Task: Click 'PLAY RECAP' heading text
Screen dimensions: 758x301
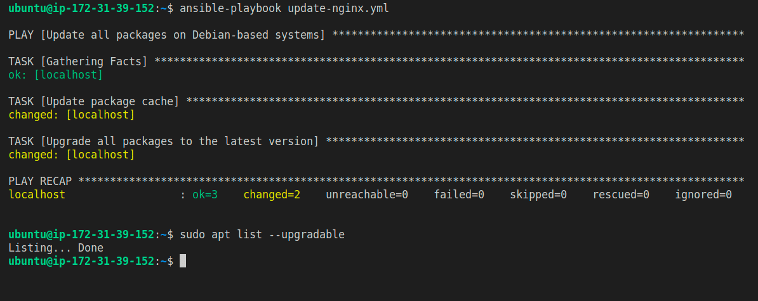Action: pos(40,181)
